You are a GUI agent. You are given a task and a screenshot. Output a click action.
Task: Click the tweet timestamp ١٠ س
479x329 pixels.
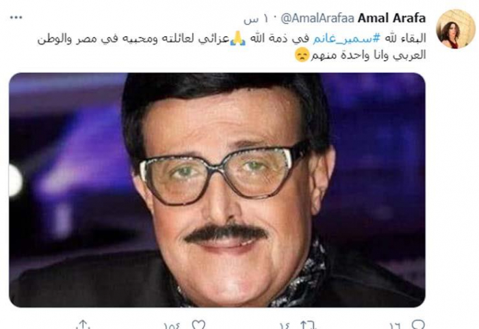click(x=256, y=19)
